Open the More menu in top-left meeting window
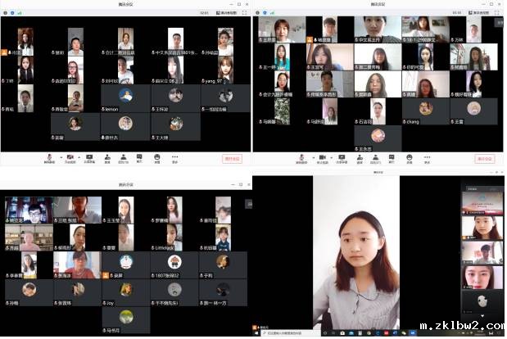This screenshot has height=339, width=507. point(174,157)
